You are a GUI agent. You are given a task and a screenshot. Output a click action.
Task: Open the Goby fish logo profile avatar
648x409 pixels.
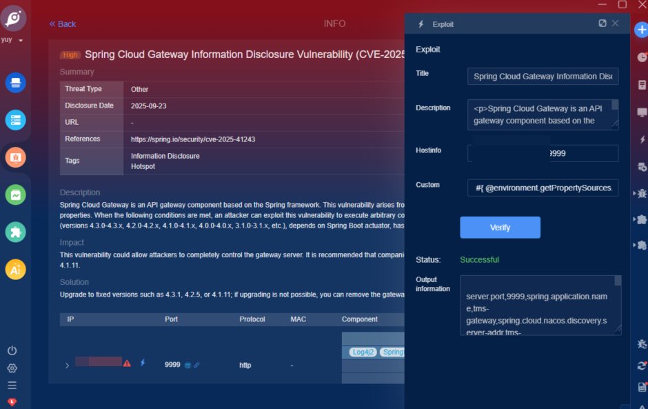[x=13, y=18]
